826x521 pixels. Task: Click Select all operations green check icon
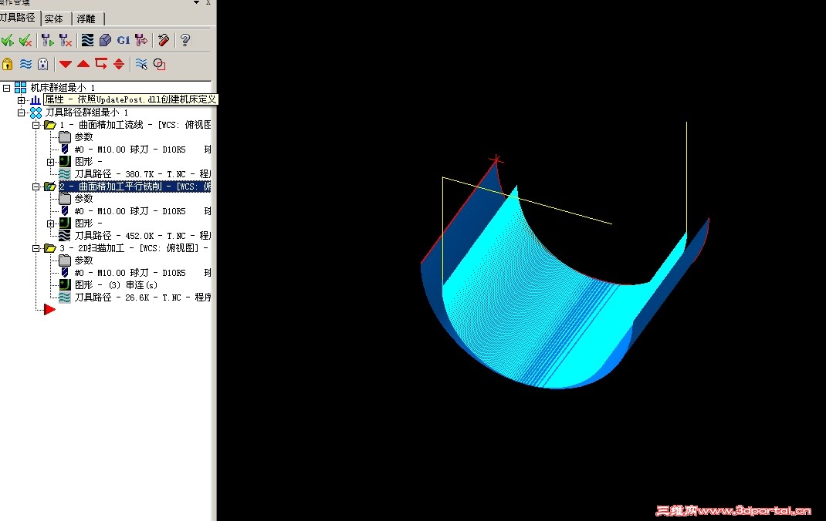(x=8, y=40)
